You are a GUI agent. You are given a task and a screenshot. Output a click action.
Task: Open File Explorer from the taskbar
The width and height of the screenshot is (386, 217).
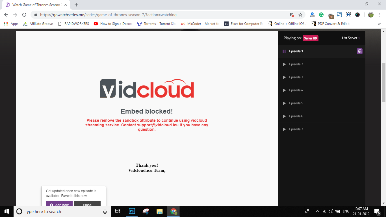[160, 211]
